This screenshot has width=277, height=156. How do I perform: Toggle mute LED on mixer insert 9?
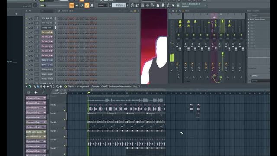pyautogui.click(x=242, y=35)
